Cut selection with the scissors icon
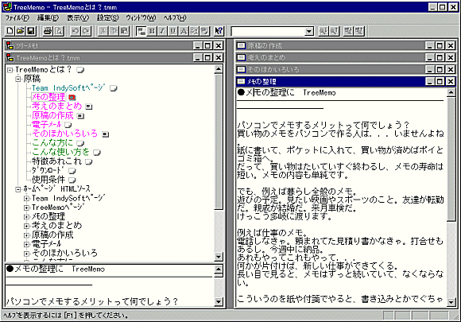This screenshot has width=461, height=322. [103, 31]
